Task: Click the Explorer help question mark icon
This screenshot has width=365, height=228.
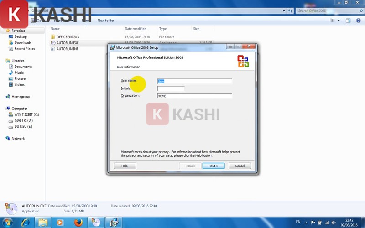Action: (x=358, y=21)
